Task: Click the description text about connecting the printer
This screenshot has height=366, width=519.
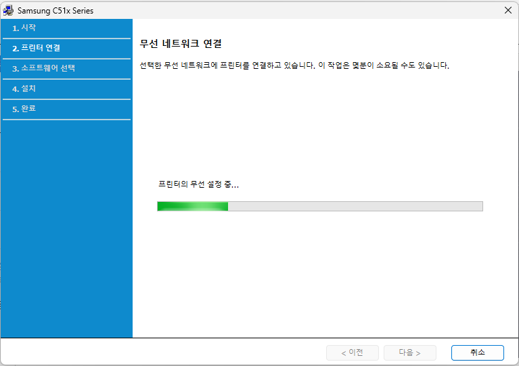Action: point(294,66)
